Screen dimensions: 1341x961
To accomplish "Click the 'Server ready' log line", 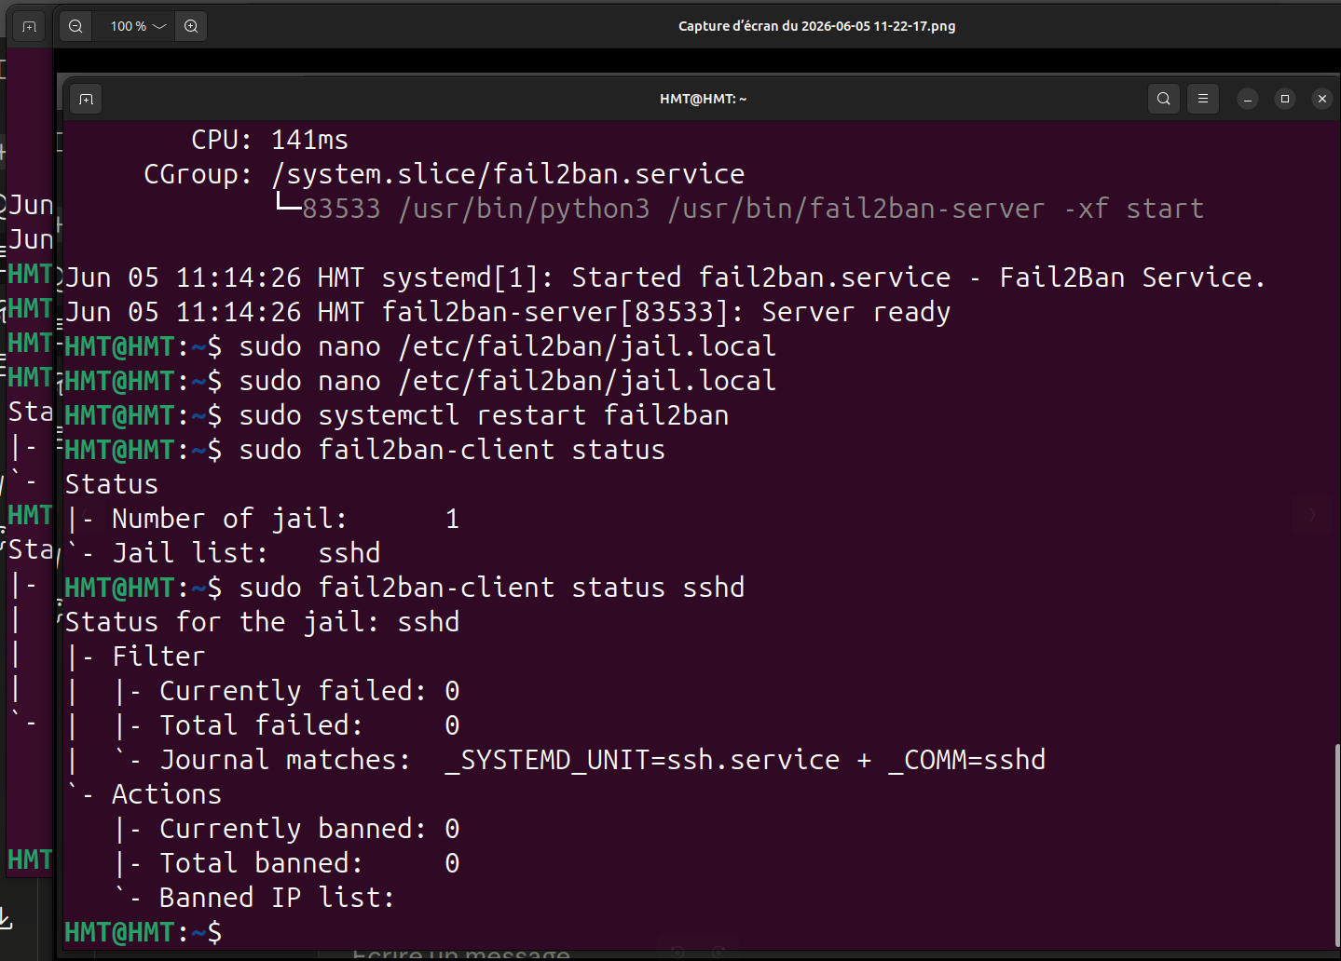I will click(508, 312).
